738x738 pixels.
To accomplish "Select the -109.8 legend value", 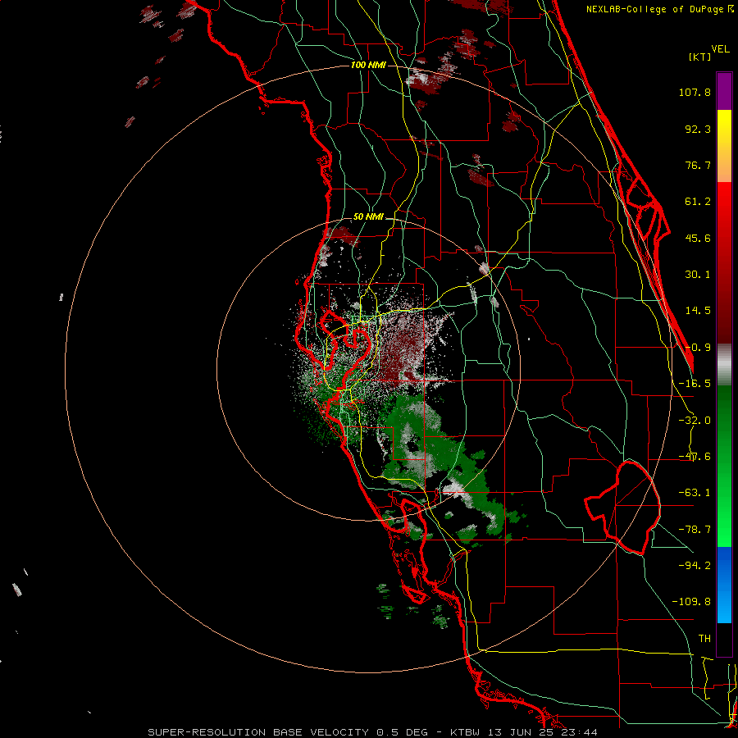I will click(692, 602).
